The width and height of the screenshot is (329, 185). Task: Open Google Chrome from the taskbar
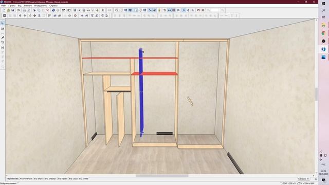[x=323, y=33]
